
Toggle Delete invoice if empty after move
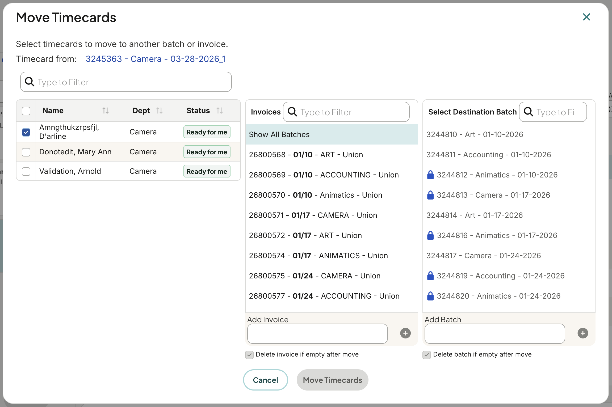click(249, 355)
